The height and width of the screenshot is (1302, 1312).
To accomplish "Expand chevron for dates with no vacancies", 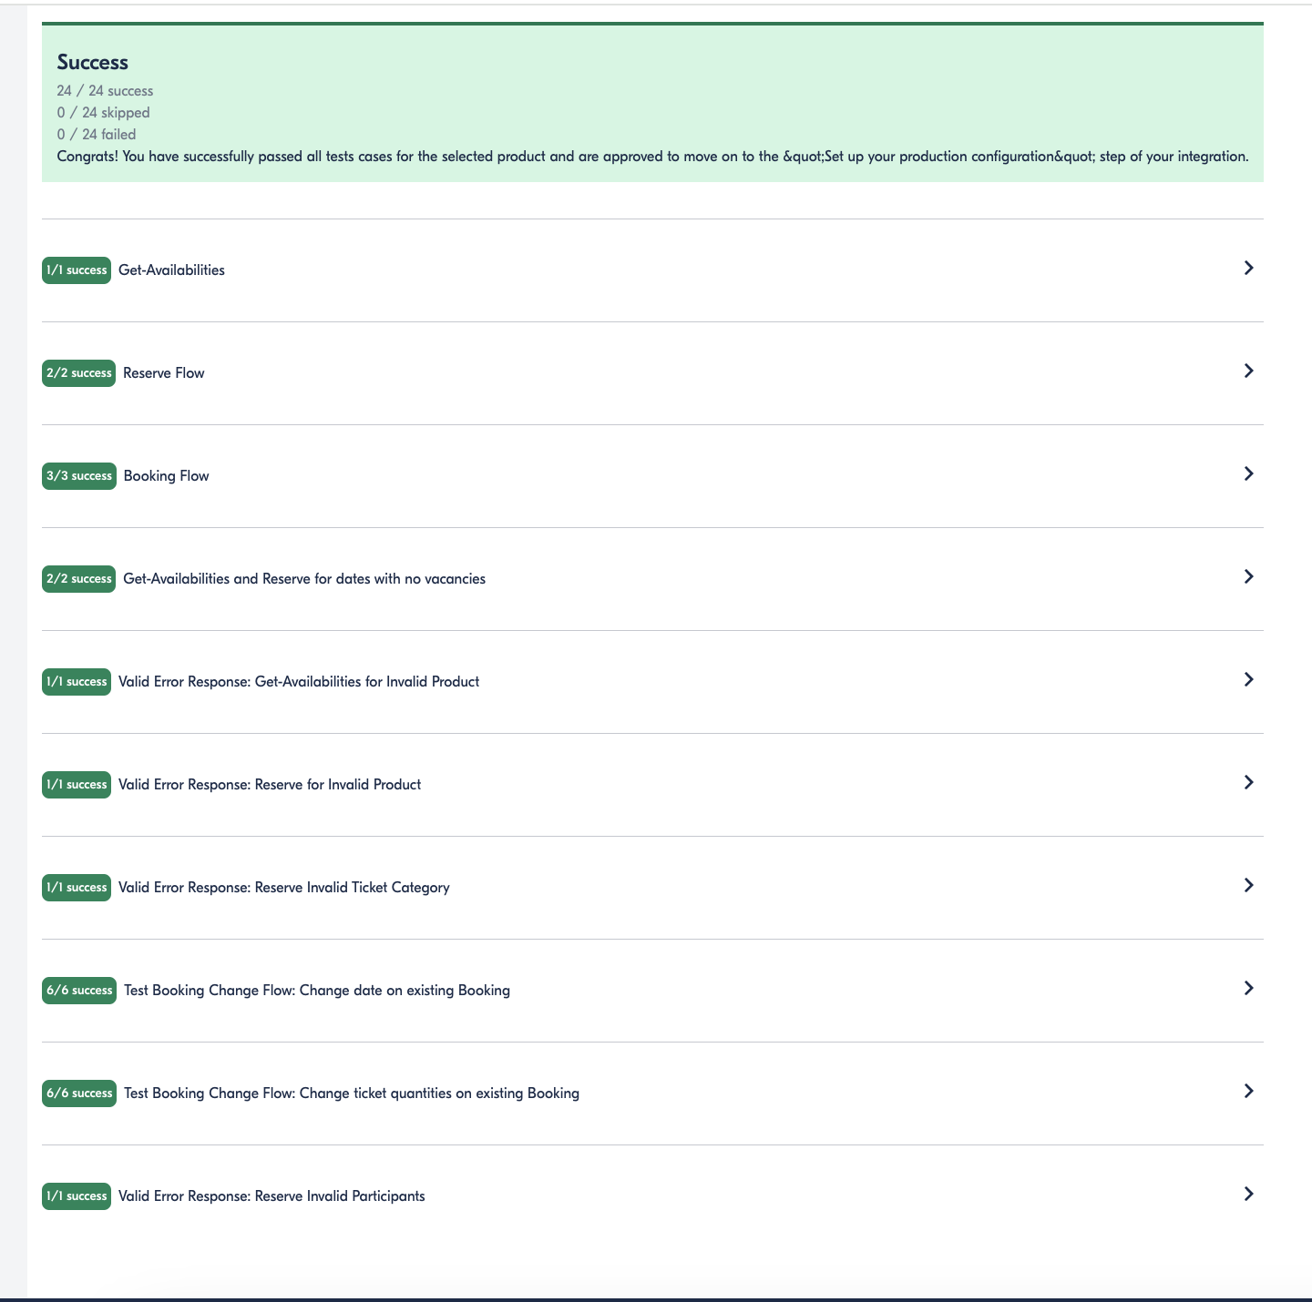I will [1248, 576].
